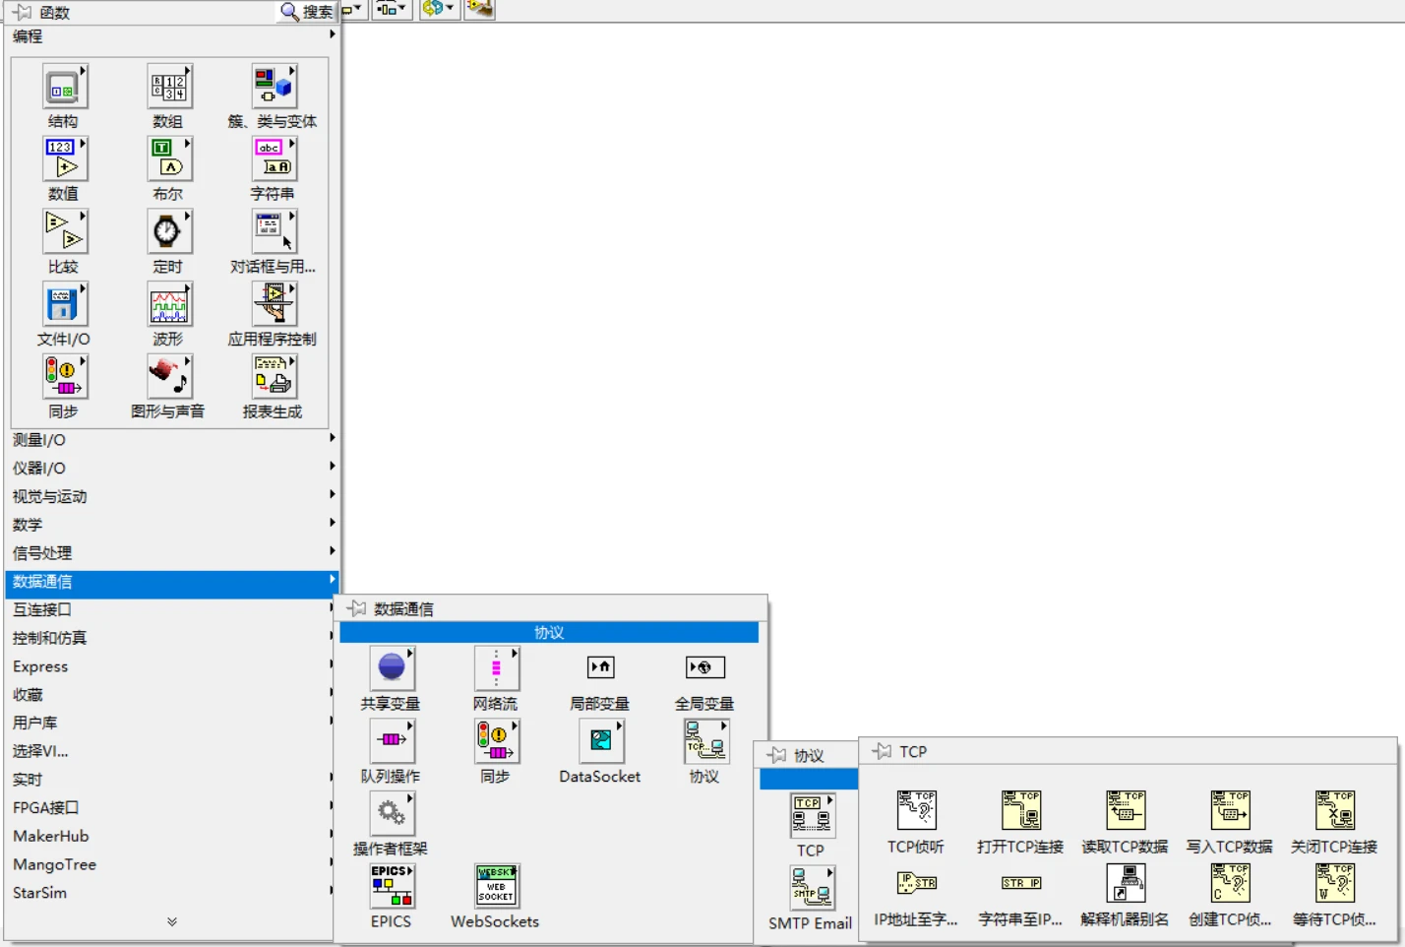Show more categories with bottom double chevron

tap(172, 922)
